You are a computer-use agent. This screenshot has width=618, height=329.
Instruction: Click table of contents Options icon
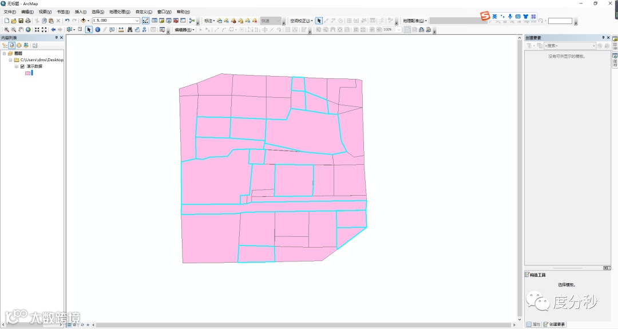(x=35, y=45)
